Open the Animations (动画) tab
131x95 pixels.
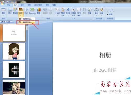pos(29,5)
